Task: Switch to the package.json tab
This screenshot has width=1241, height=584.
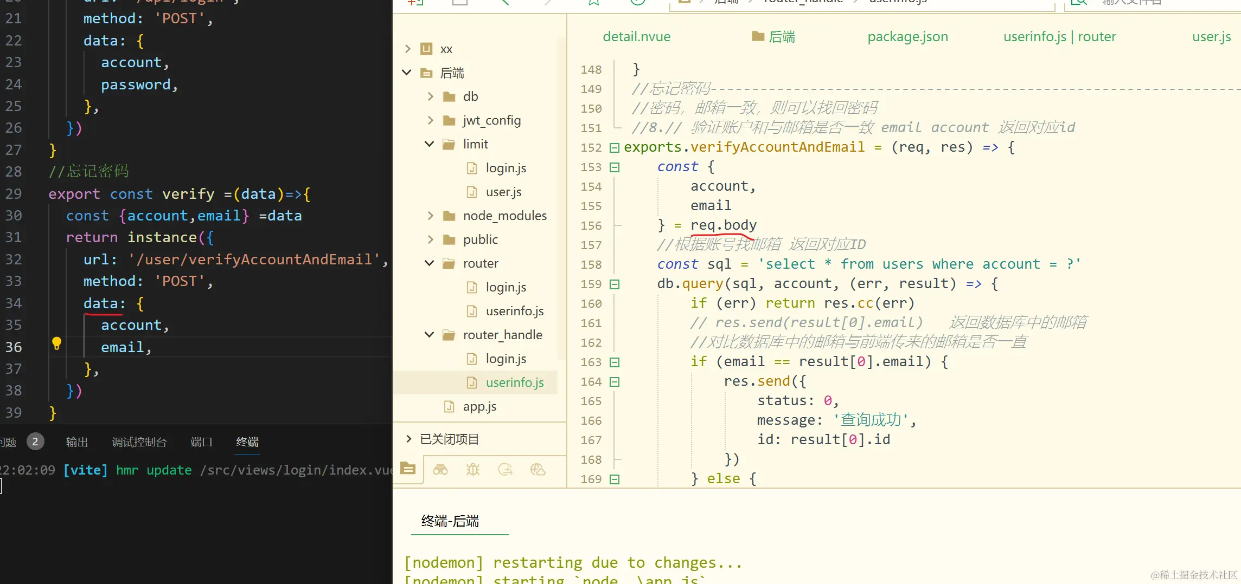Action: 907,36
